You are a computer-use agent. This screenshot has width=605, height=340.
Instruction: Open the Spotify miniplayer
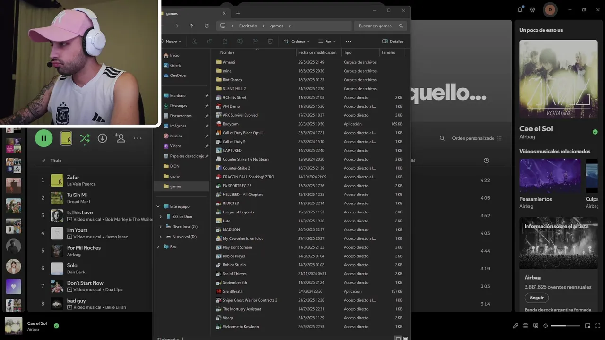[588, 326]
